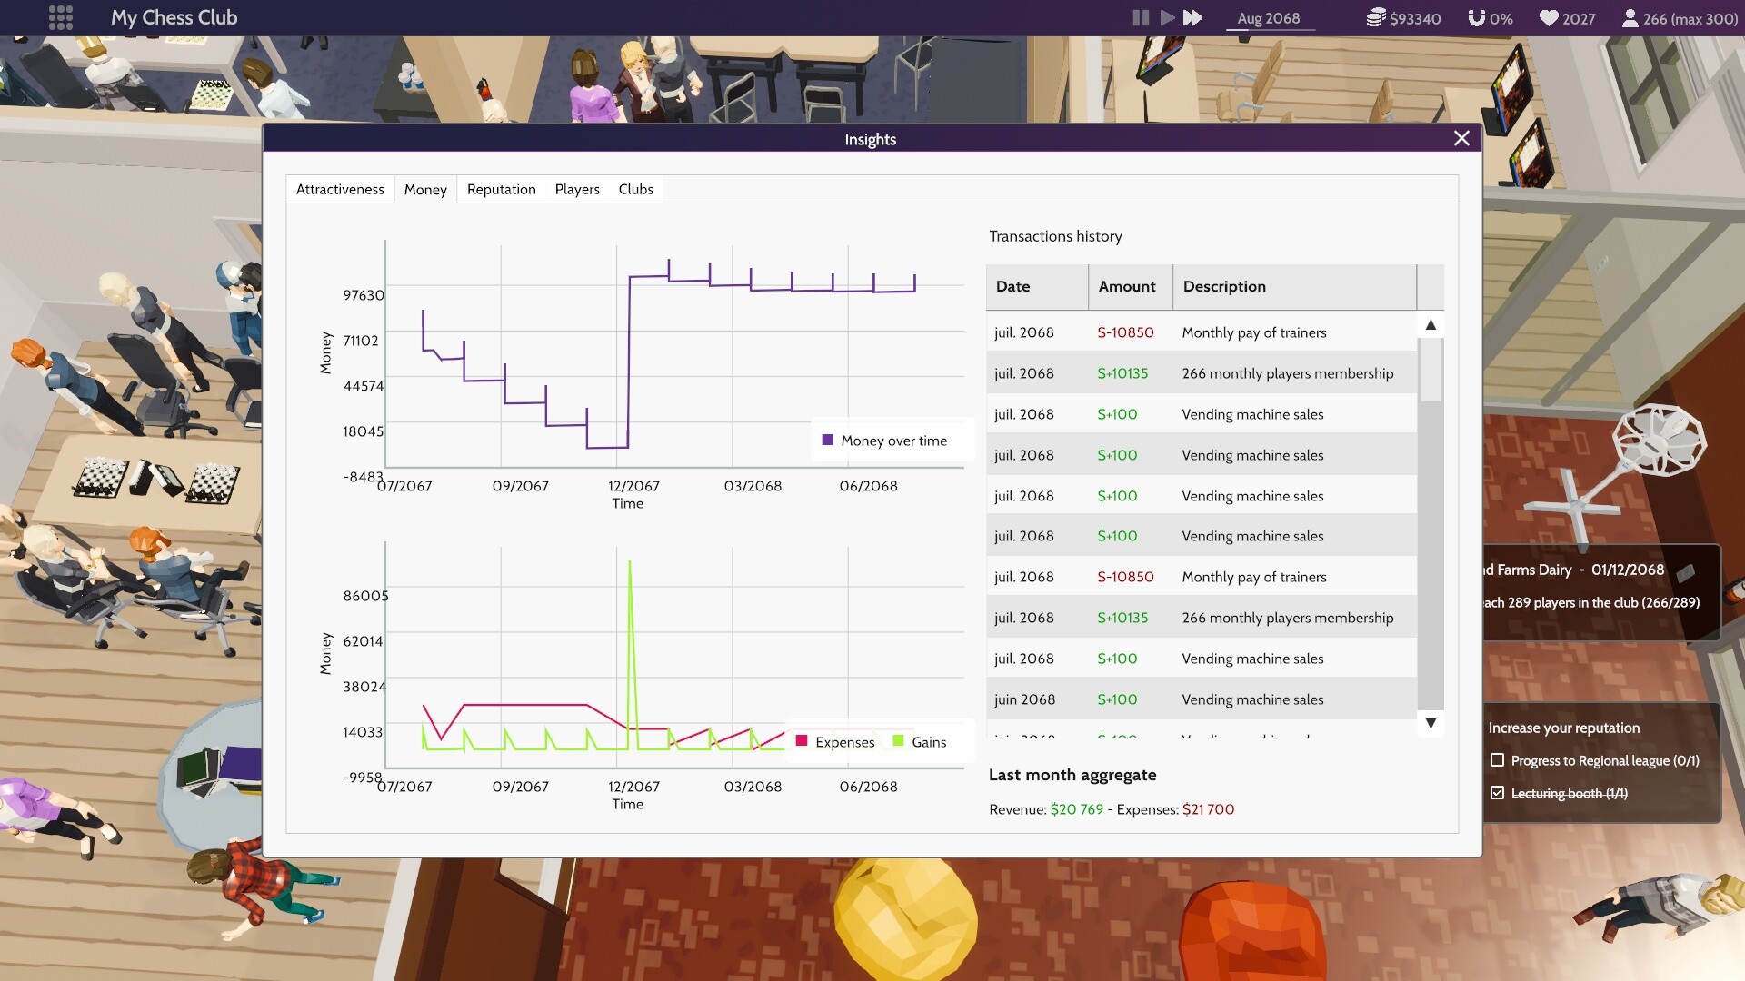
Task: Enable fast-forward speed
Action: [x=1193, y=18]
